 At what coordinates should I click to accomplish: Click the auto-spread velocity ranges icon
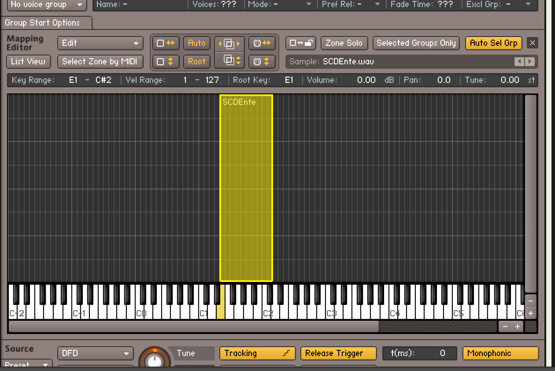point(166,62)
